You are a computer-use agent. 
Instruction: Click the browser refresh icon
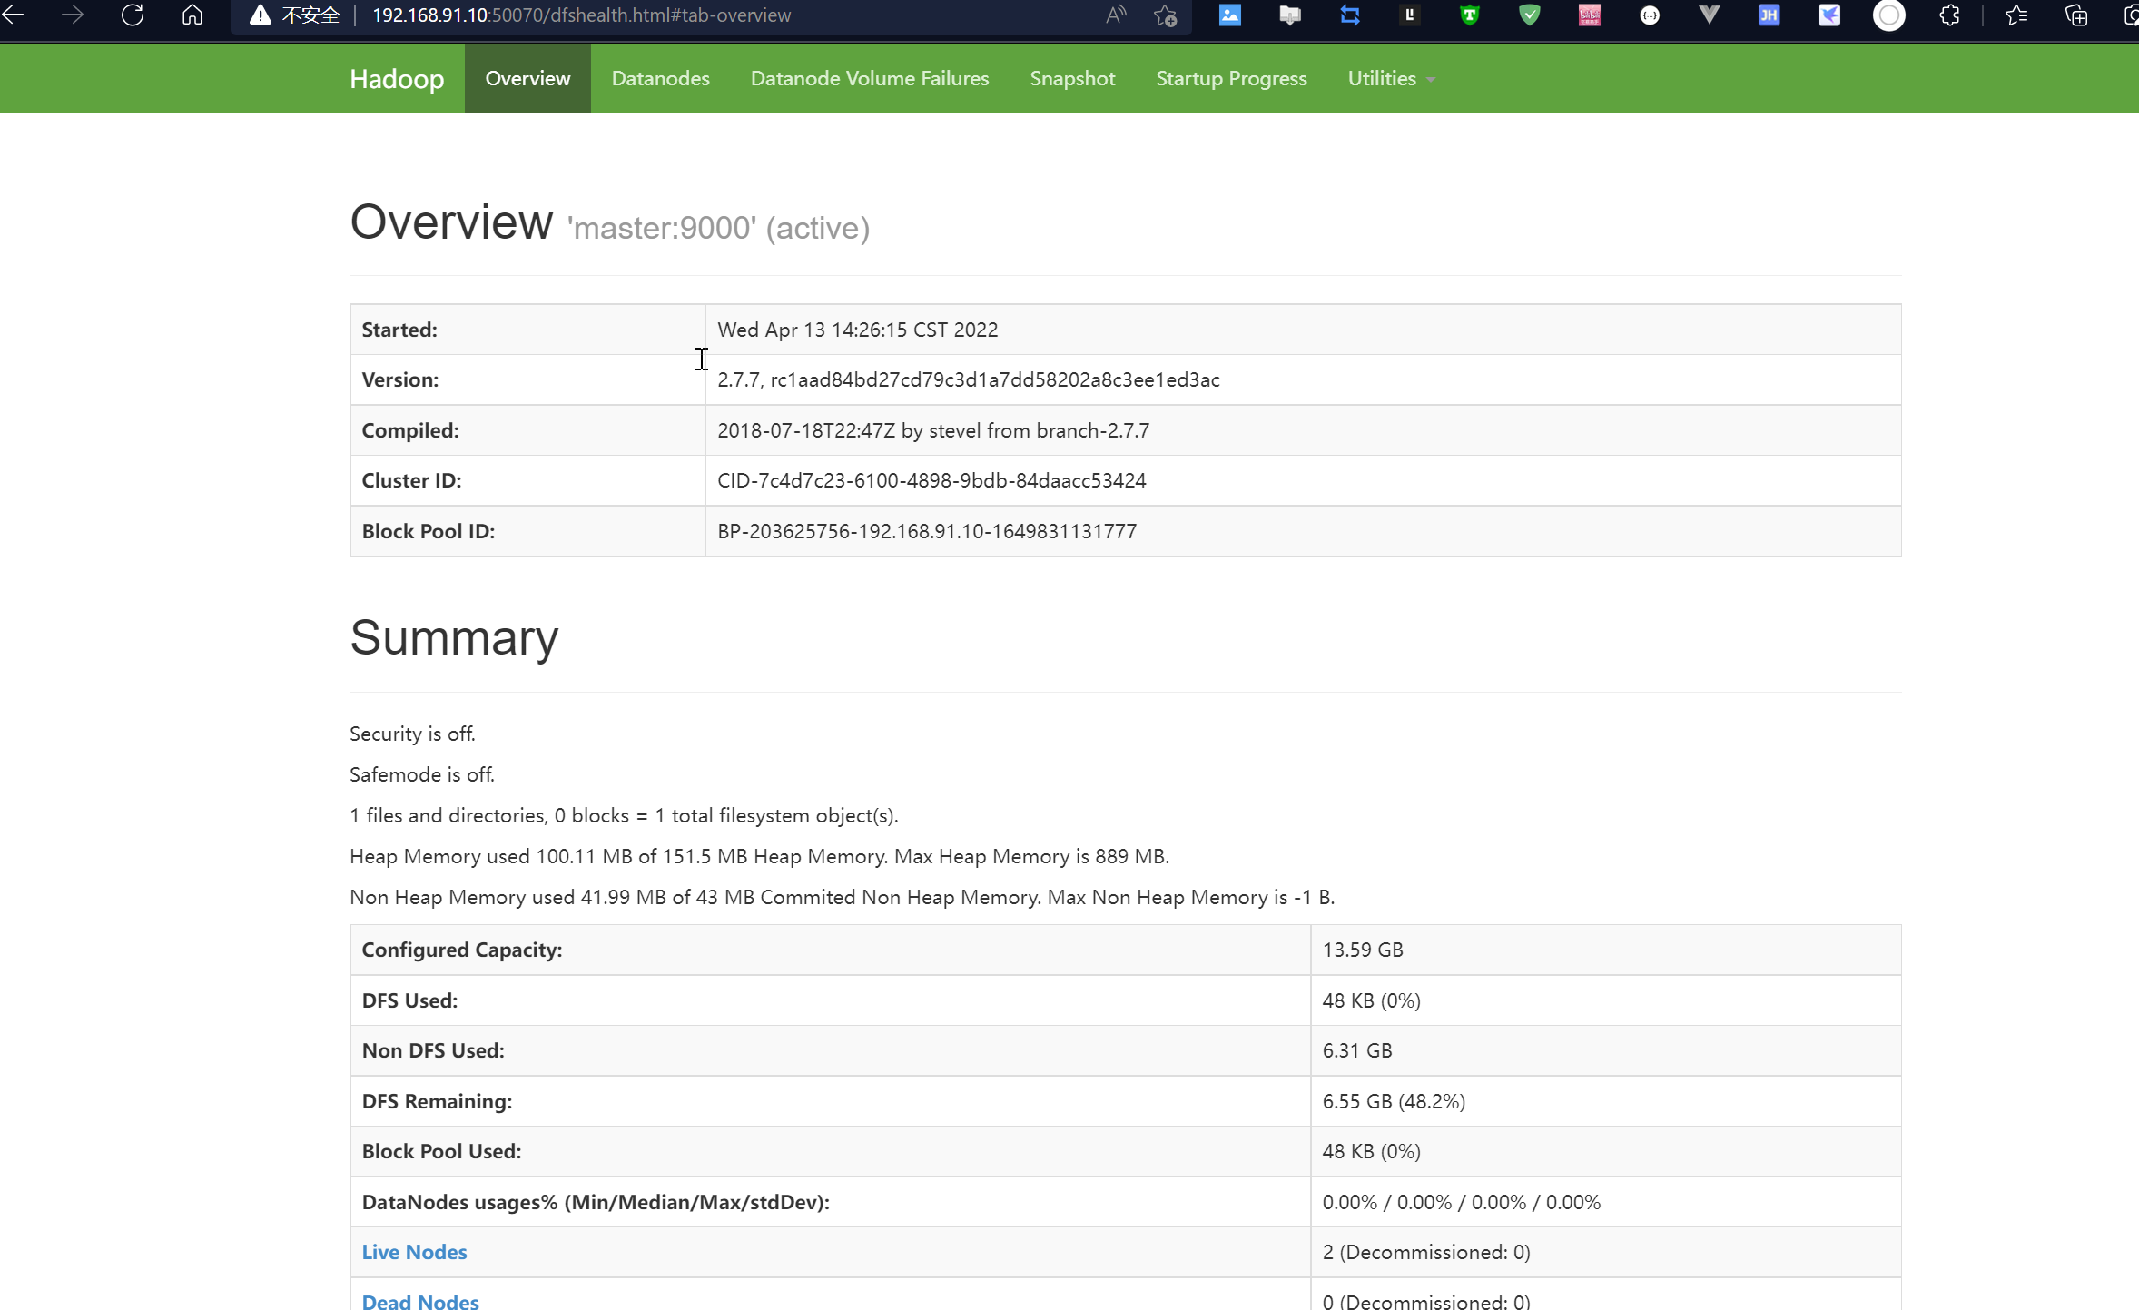click(133, 15)
